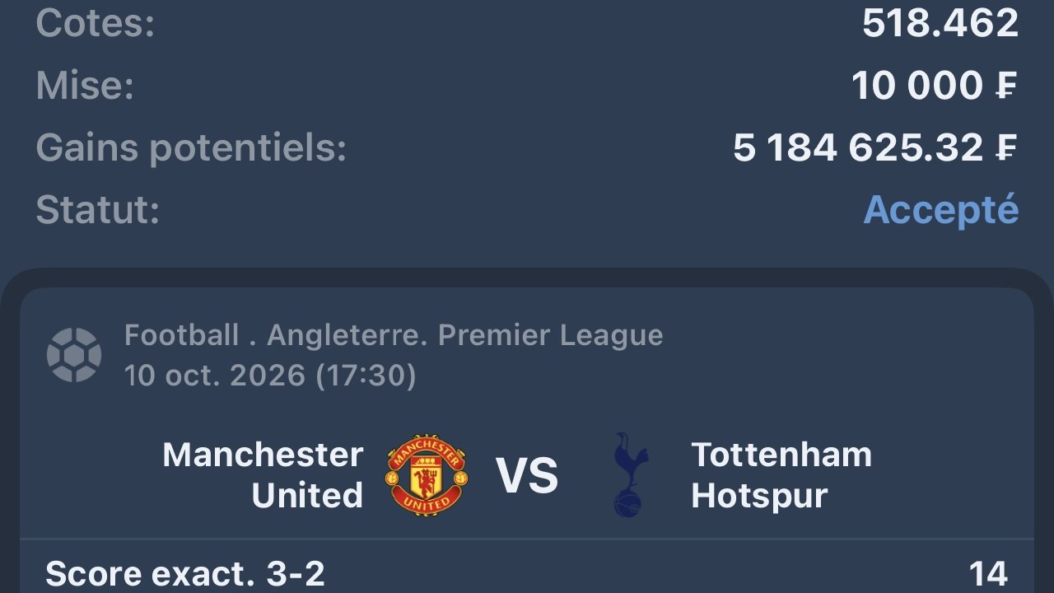The width and height of the screenshot is (1054, 593).
Task: Open the match details card
Action: (x=527, y=440)
